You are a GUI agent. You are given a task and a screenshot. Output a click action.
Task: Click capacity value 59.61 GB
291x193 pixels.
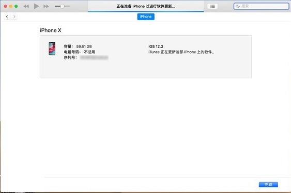(x=84, y=47)
